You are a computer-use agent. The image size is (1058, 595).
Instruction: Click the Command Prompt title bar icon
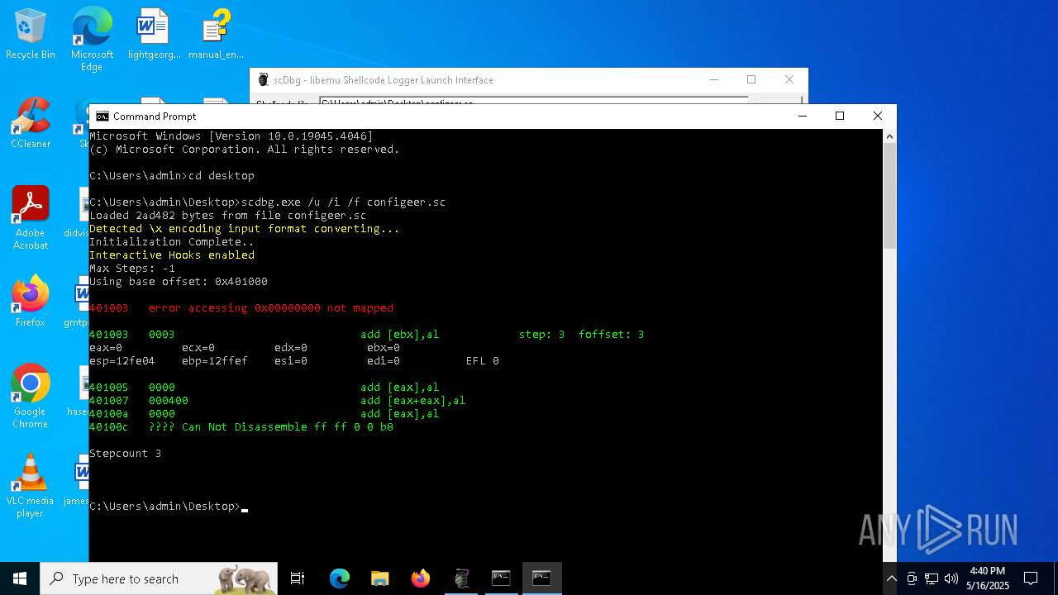tap(102, 117)
